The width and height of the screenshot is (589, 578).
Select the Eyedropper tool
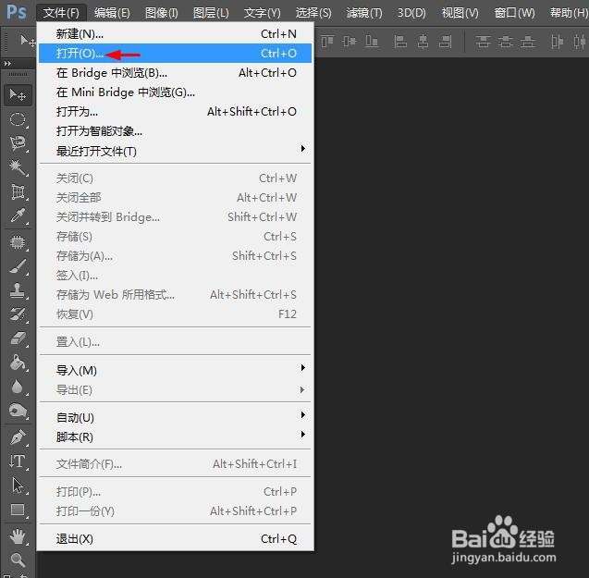[x=18, y=215]
